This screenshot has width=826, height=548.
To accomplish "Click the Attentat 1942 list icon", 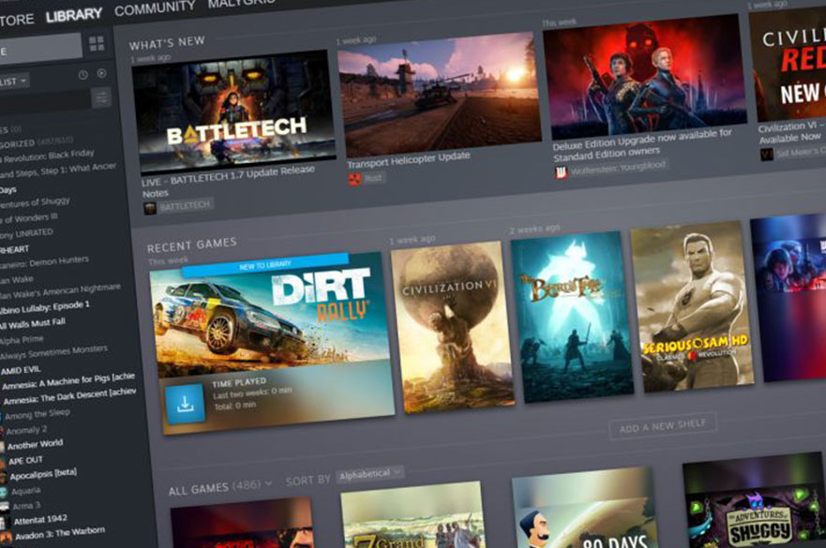I will click(5, 524).
